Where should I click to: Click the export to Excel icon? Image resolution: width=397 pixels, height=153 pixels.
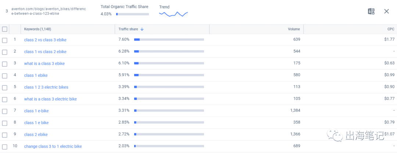[371, 11]
